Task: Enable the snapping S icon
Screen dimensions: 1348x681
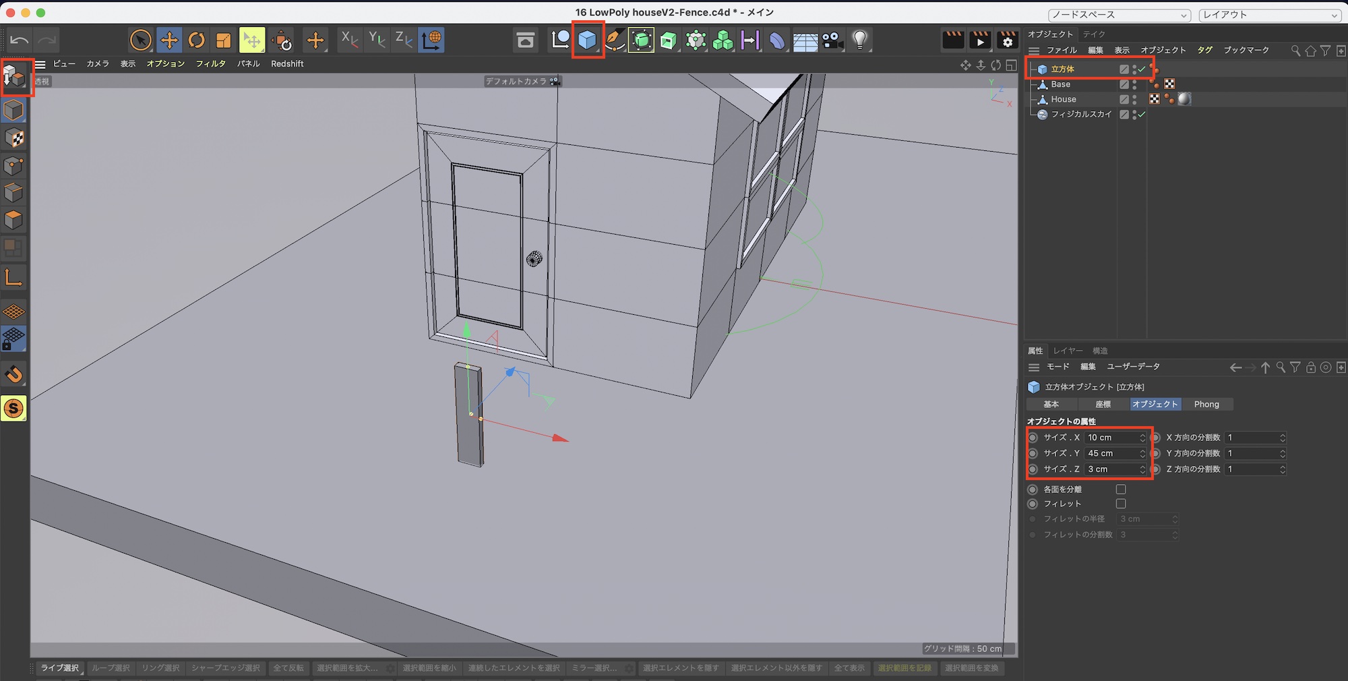Action: (13, 409)
